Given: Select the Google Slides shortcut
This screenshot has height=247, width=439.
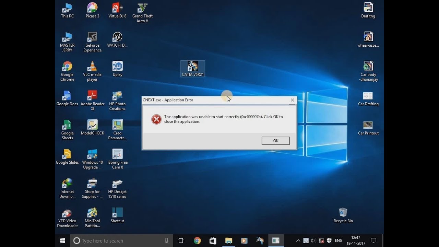Looking at the screenshot, I should (67, 157).
